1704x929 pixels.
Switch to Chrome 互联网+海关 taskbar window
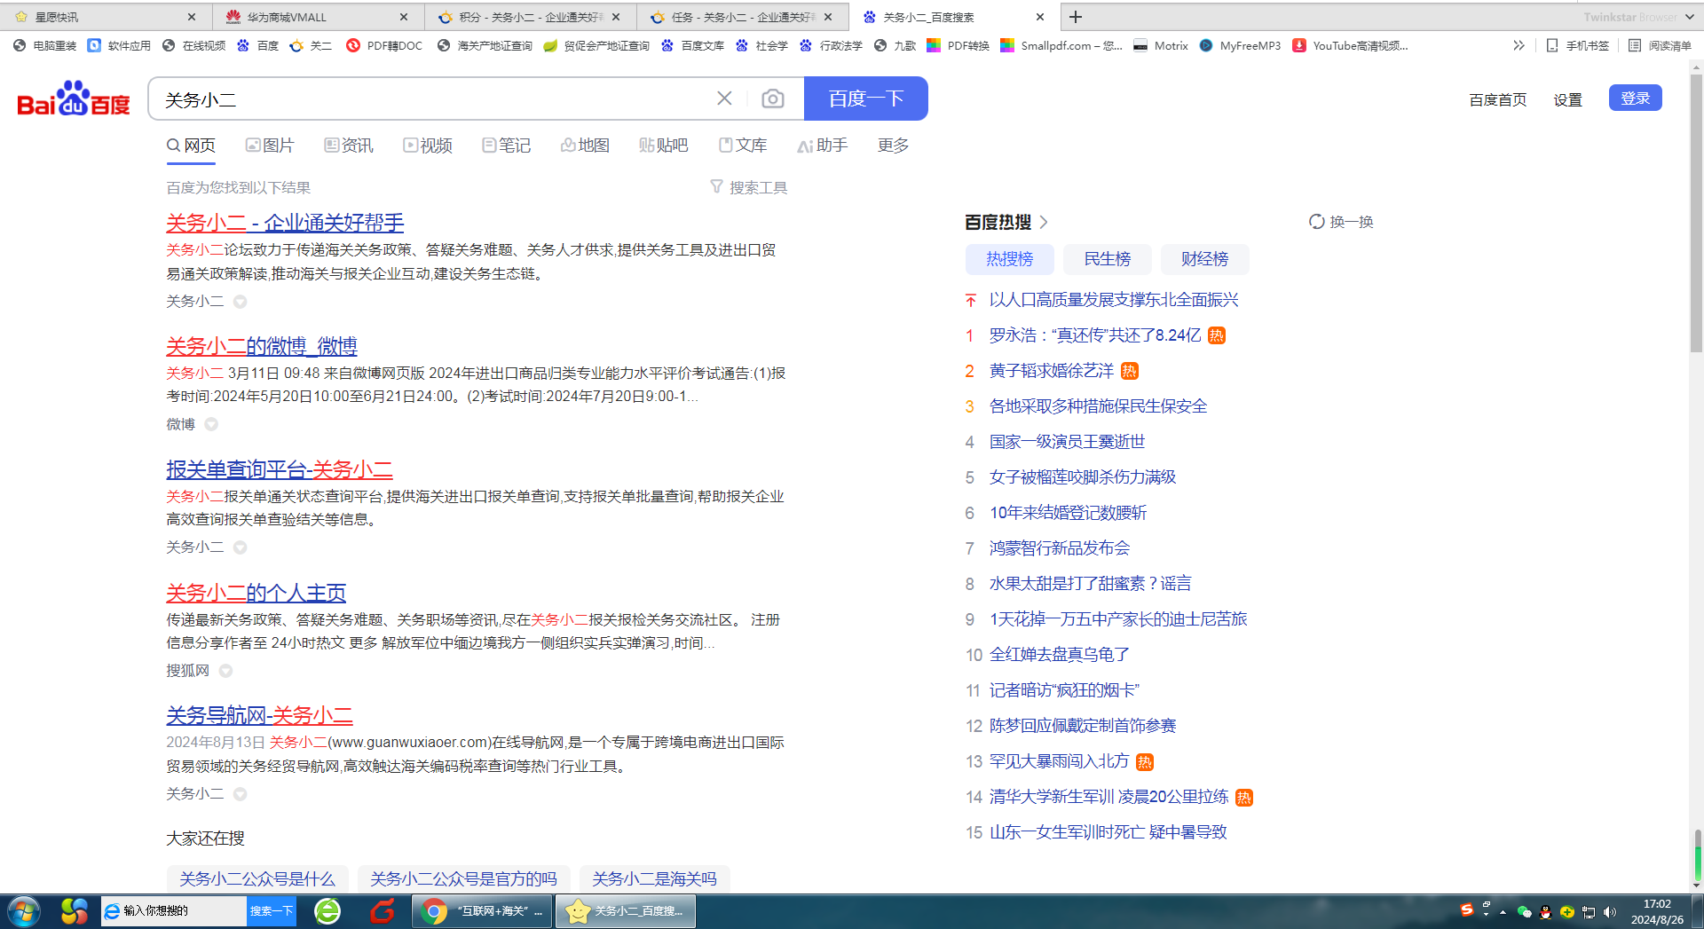483,911
